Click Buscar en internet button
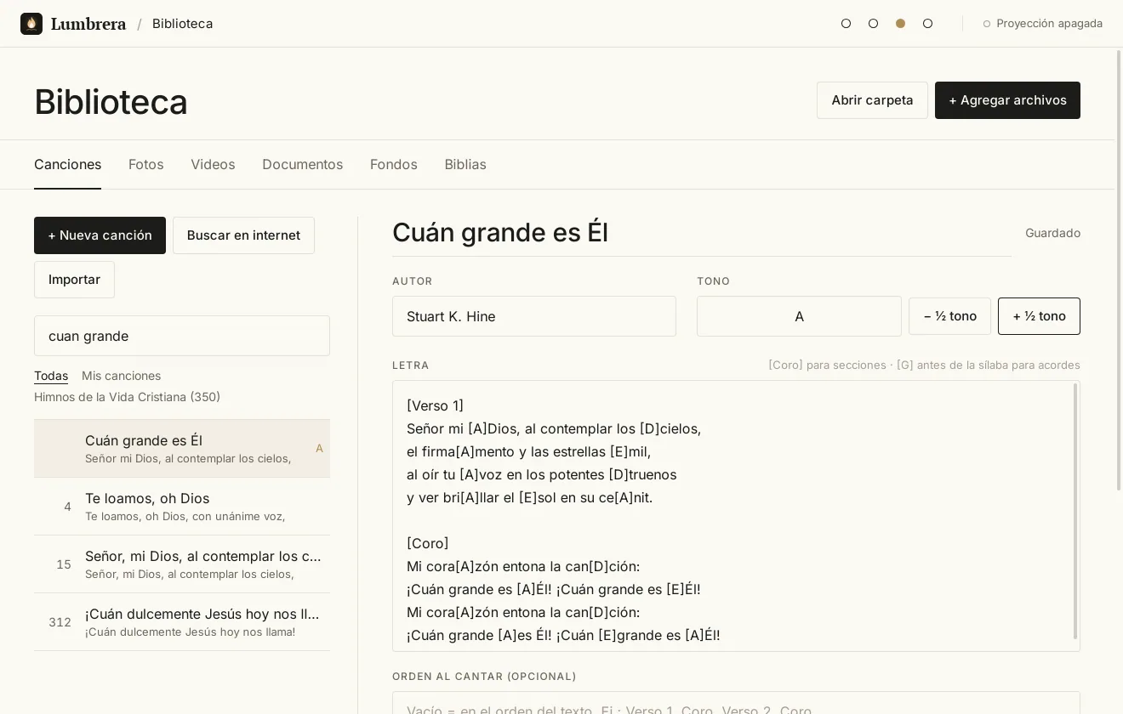 (243, 235)
